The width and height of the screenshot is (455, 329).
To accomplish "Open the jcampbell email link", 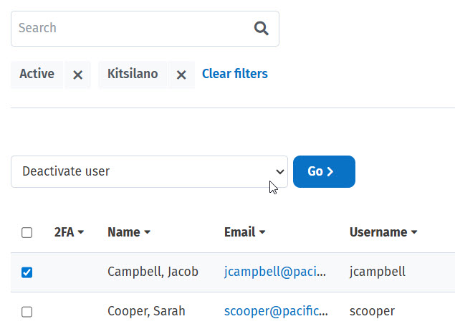I will (276, 272).
